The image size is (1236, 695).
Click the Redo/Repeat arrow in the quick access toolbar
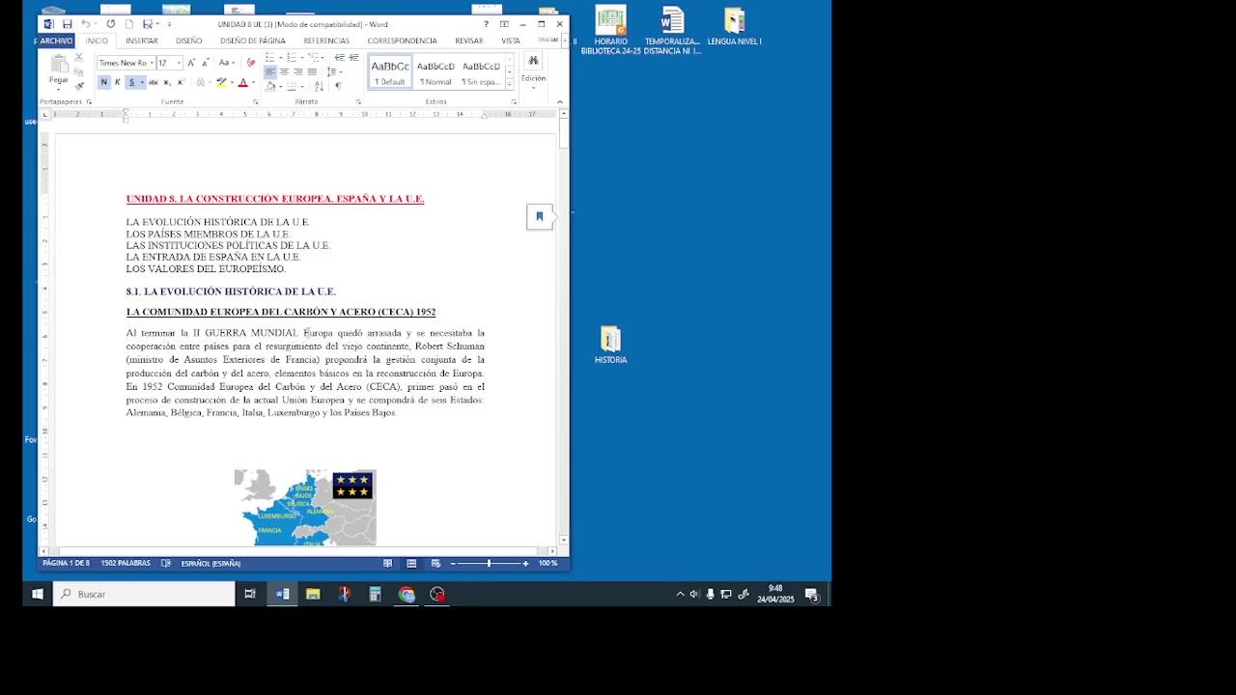[111, 24]
